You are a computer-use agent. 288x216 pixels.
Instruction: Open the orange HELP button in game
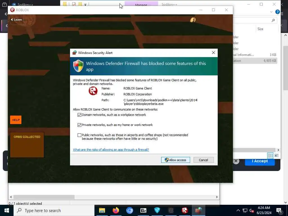pyautogui.click(x=16, y=120)
